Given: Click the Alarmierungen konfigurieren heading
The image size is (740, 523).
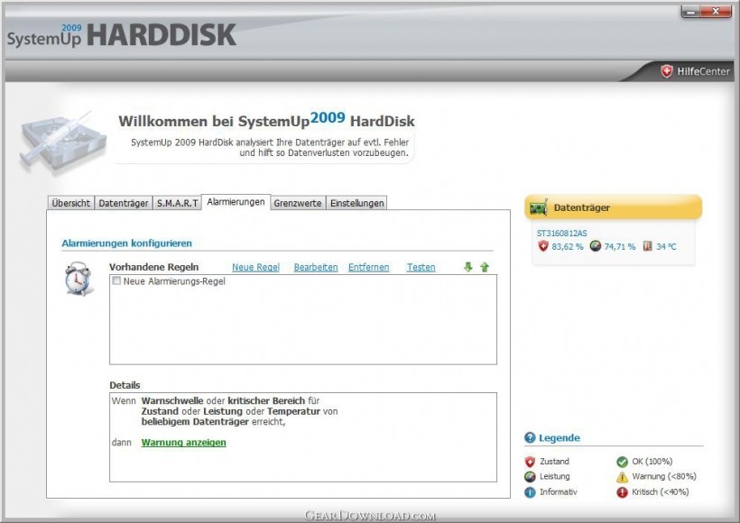Looking at the screenshot, I should pyautogui.click(x=127, y=243).
